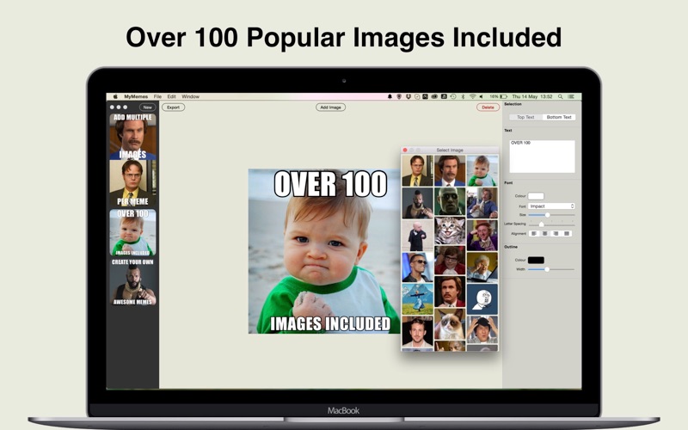Image resolution: width=688 pixels, height=430 pixels.
Task: Open the Notification Center list icon
Action: click(x=571, y=96)
